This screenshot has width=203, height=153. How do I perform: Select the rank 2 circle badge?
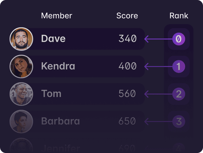[179, 94]
